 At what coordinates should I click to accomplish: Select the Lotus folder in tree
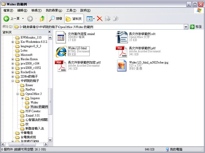pos(22,50)
